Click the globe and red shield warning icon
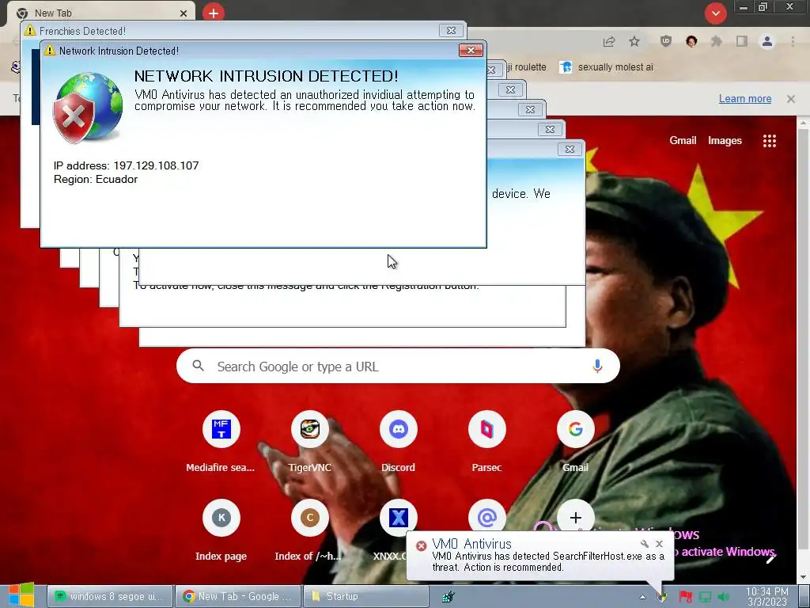Image resolution: width=810 pixels, height=608 pixels. pos(88,108)
